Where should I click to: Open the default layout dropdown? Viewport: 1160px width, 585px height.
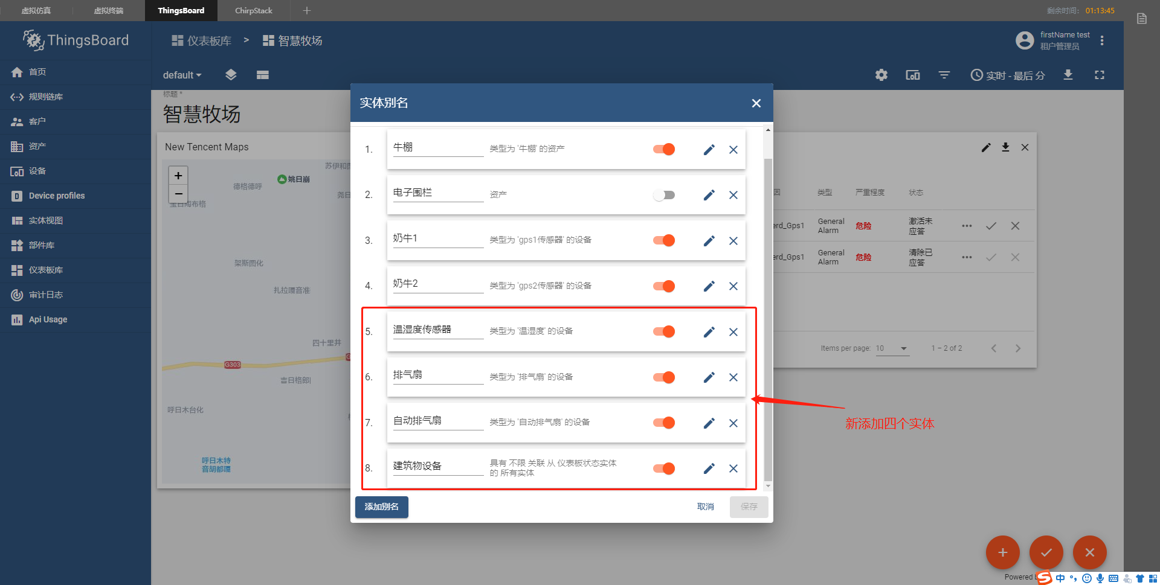[181, 75]
